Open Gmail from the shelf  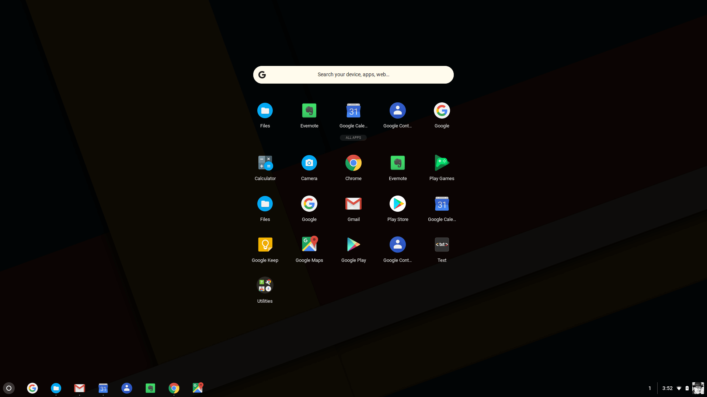(80, 388)
